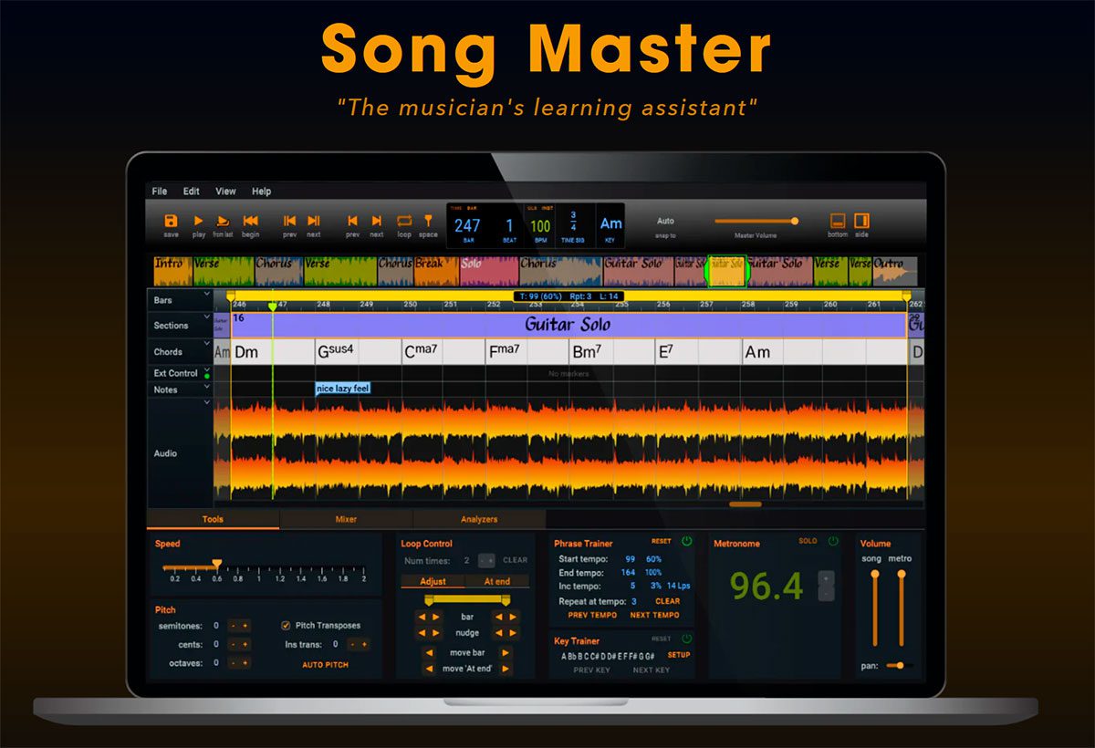Viewport: 1095px width, 748px height.
Task: Toggle the Phrase Trainer power button
Action: (x=686, y=541)
